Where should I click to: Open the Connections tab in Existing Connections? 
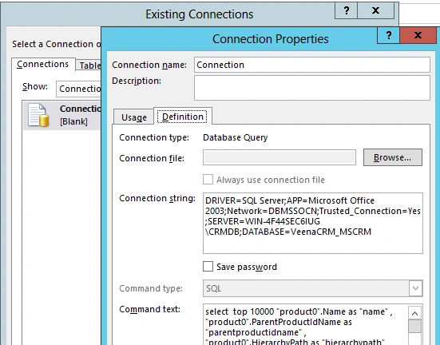coord(42,64)
